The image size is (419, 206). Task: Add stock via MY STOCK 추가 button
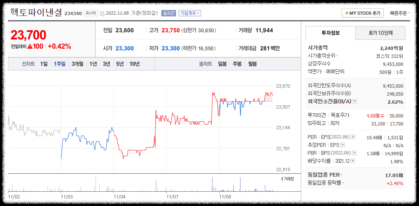(x=362, y=13)
